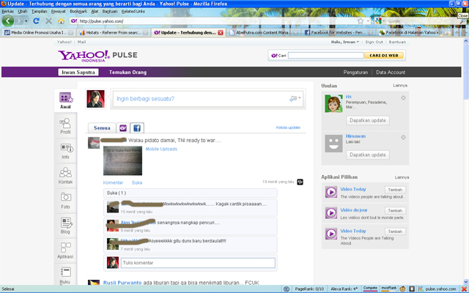The height and width of the screenshot is (293, 469).
Task: Open the Mobile Uploads photo thumbnail
Action: click(123, 160)
